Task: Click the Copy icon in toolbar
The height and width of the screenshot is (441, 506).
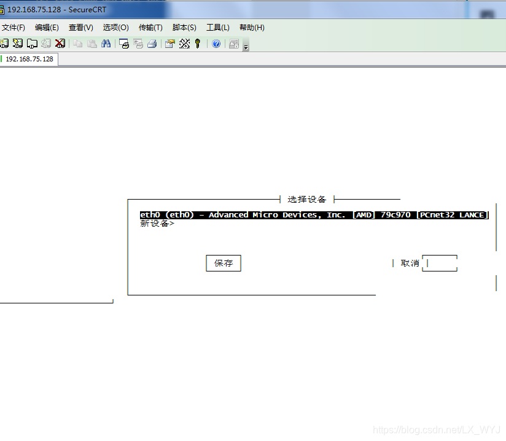Action: coord(77,44)
